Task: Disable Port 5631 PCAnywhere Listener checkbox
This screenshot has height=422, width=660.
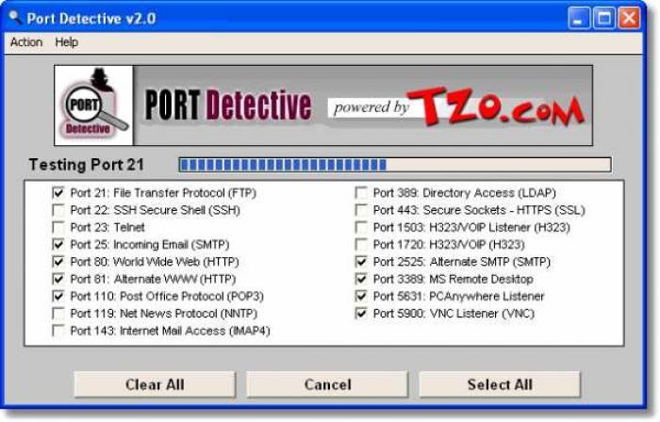Action: tap(361, 297)
